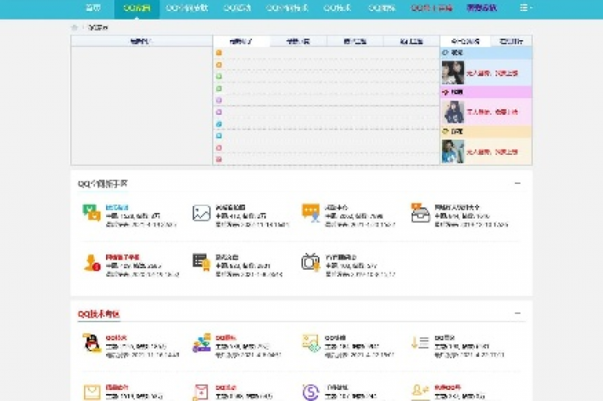The width and height of the screenshot is (603, 401).
Task: Open the yellow image with green diamond forum icon
Action: [311, 343]
